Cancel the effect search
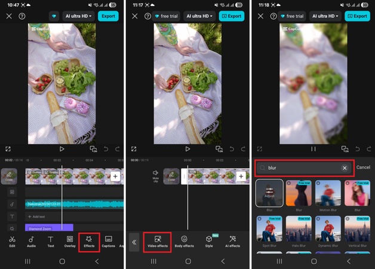375x269 pixels. pyautogui.click(x=363, y=168)
